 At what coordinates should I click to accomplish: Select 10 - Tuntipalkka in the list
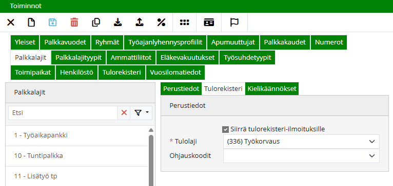click(x=76, y=156)
